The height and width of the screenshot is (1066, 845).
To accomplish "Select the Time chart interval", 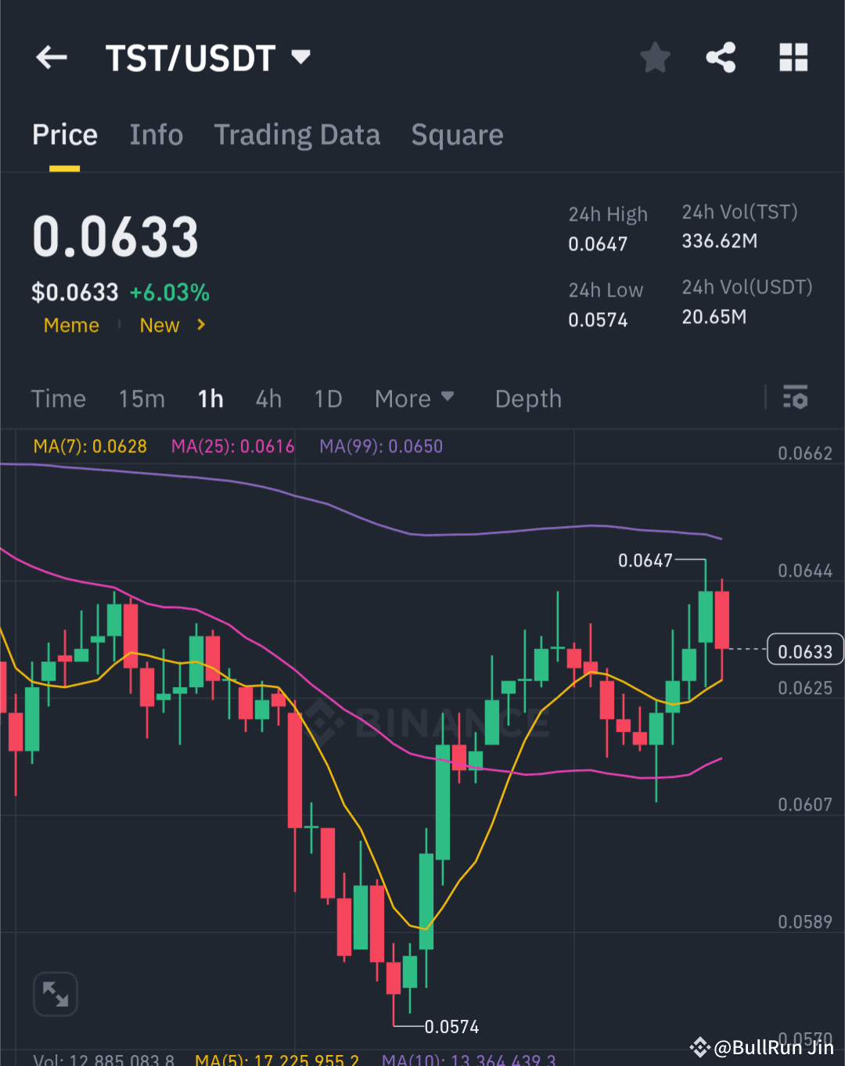I will coord(59,398).
